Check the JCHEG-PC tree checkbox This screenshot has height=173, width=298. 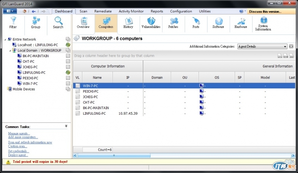click(x=68, y=67)
